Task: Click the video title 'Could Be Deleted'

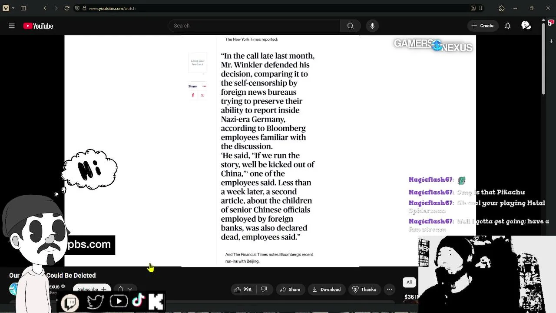Action: [71, 276]
